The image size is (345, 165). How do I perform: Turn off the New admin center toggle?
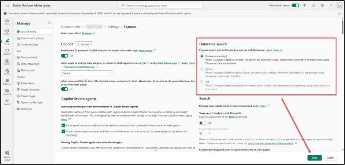coord(295,5)
